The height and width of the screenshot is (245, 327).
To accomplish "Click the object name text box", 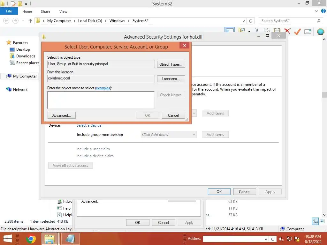I will tap(101, 100).
